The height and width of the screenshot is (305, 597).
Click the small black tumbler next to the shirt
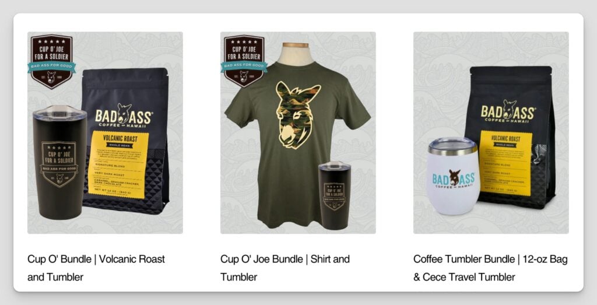[x=335, y=195]
